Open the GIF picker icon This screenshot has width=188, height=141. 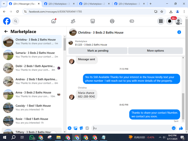pos(87,128)
